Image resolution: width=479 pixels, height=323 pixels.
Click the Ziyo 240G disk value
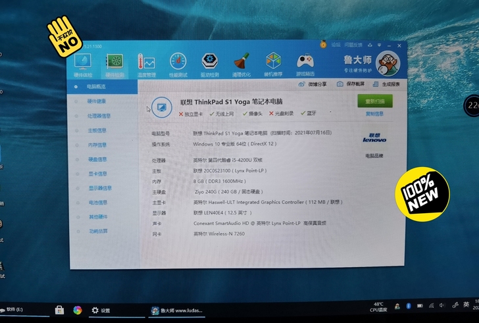(229, 191)
